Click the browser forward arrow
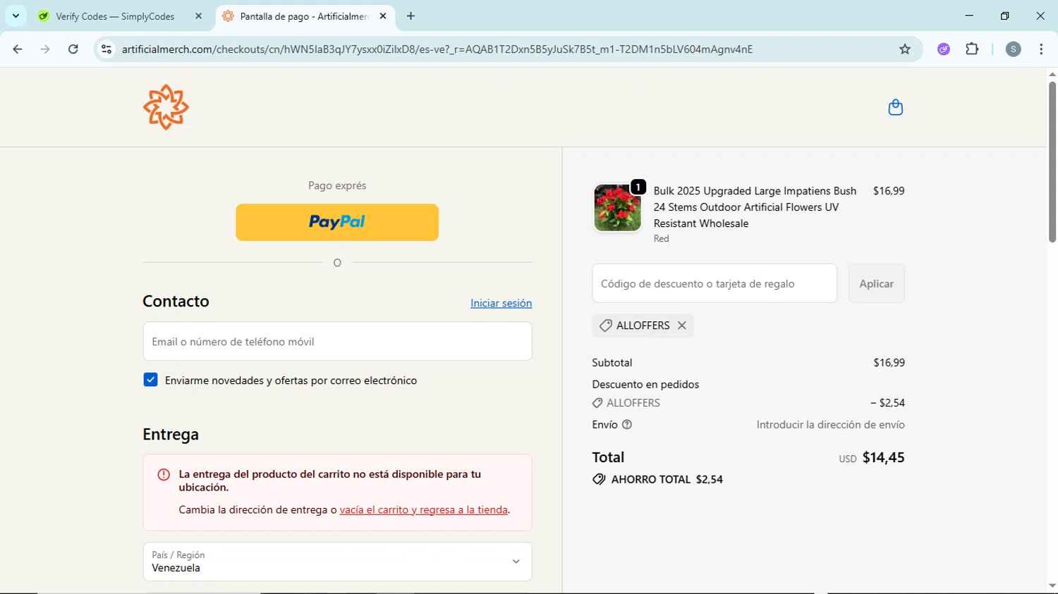The width and height of the screenshot is (1058, 594). [x=45, y=49]
